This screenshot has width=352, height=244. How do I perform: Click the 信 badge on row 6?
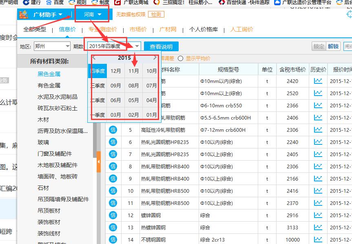(113, 142)
